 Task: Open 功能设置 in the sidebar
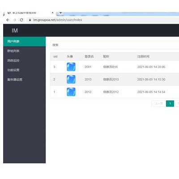pos(25,70)
